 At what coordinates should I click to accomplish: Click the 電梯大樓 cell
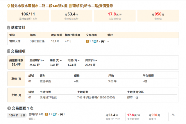(x=15, y=41)
